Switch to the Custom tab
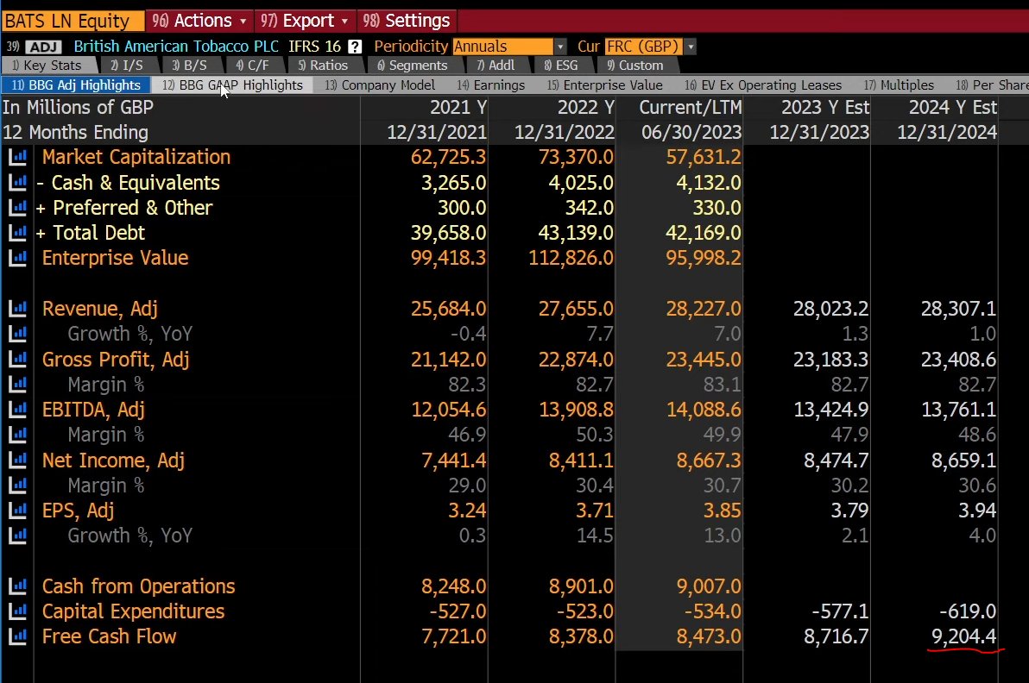The image size is (1029, 683). point(635,66)
